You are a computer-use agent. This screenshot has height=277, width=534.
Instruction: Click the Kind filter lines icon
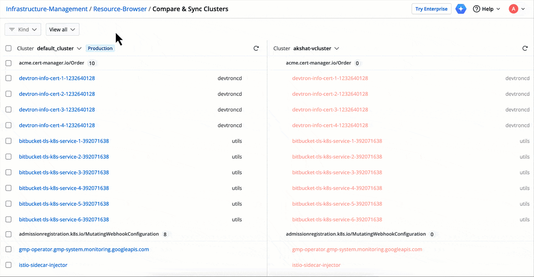12,29
